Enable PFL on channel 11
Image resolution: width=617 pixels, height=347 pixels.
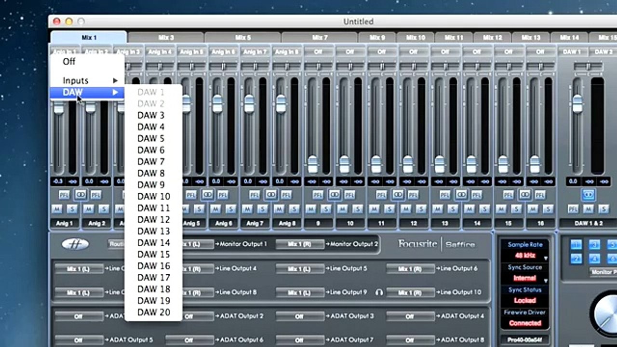point(381,195)
